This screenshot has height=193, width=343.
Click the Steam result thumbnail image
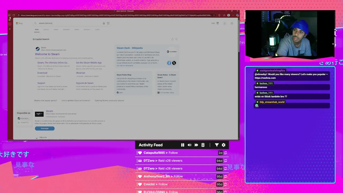[x=39, y=114]
